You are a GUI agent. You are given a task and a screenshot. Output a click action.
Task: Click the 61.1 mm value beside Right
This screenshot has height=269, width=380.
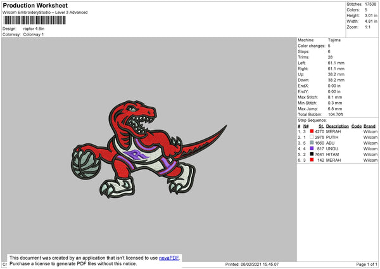336,69
